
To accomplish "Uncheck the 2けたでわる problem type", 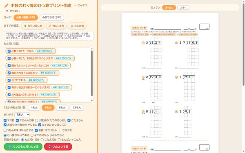I will (x=9, y=80).
